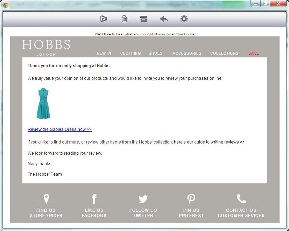Click 'Review the Gables Dress now' link

59,129
